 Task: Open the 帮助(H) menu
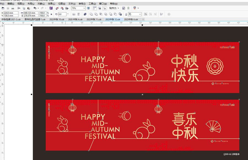(114, 4)
